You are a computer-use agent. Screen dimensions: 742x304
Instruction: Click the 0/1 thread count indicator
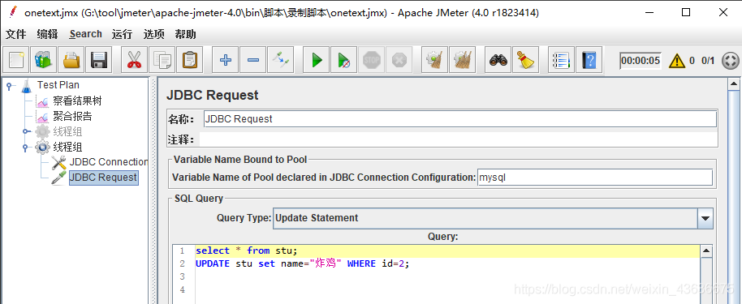(708, 61)
